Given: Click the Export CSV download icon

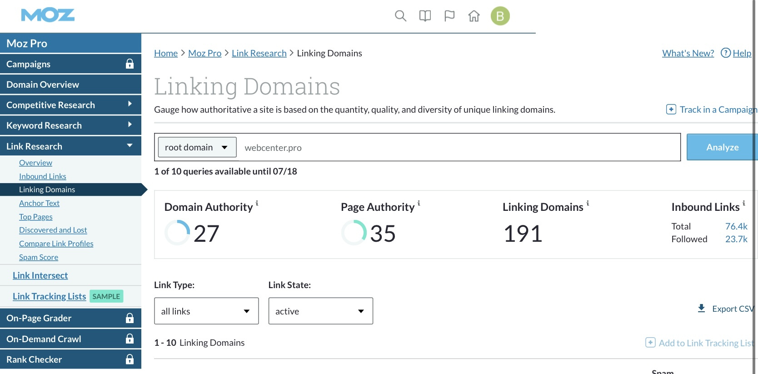Looking at the screenshot, I should pyautogui.click(x=702, y=309).
